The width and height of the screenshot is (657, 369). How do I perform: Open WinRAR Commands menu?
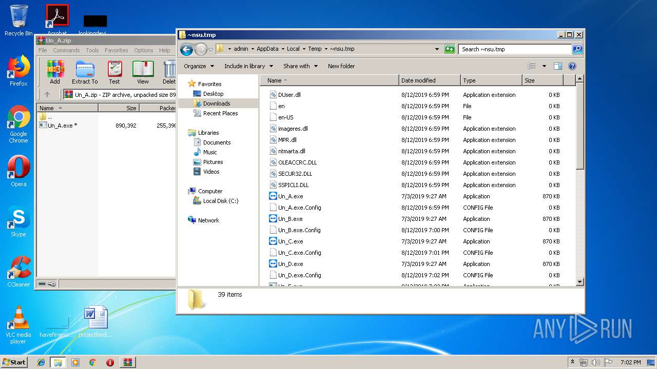66,50
